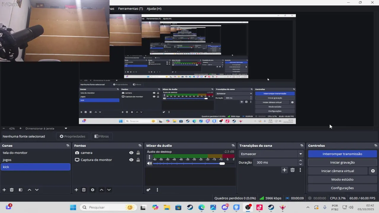379x213 pixels.
Task: Start Iniciar câmera virtual
Action: point(338,171)
